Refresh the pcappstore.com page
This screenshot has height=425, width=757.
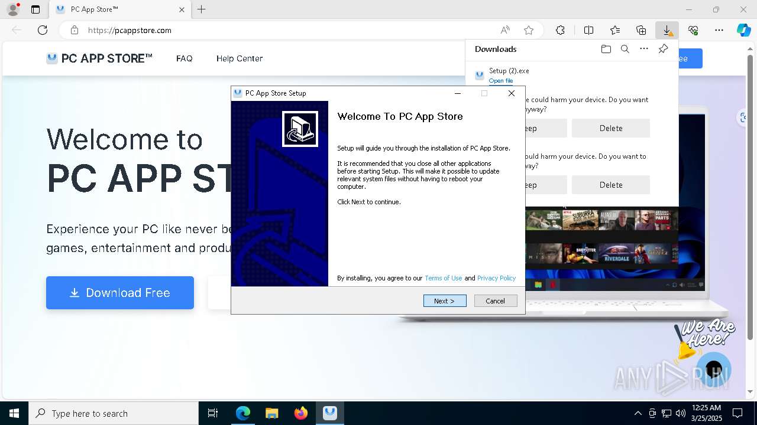coord(43,30)
